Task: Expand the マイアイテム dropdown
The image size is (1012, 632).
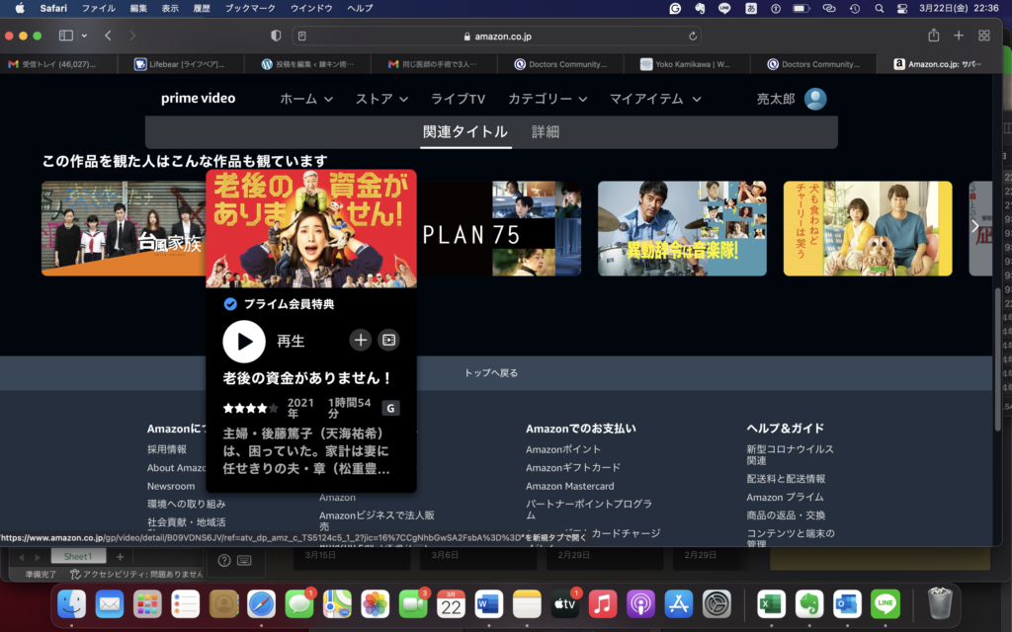Action: point(654,99)
